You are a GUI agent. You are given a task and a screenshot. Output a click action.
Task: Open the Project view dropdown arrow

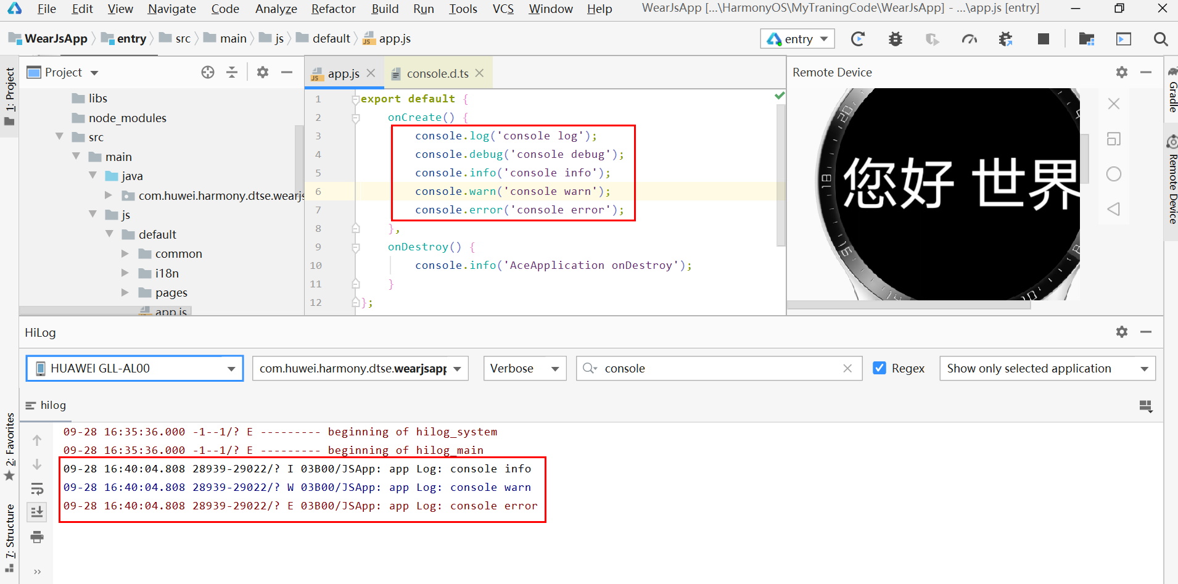(x=94, y=73)
